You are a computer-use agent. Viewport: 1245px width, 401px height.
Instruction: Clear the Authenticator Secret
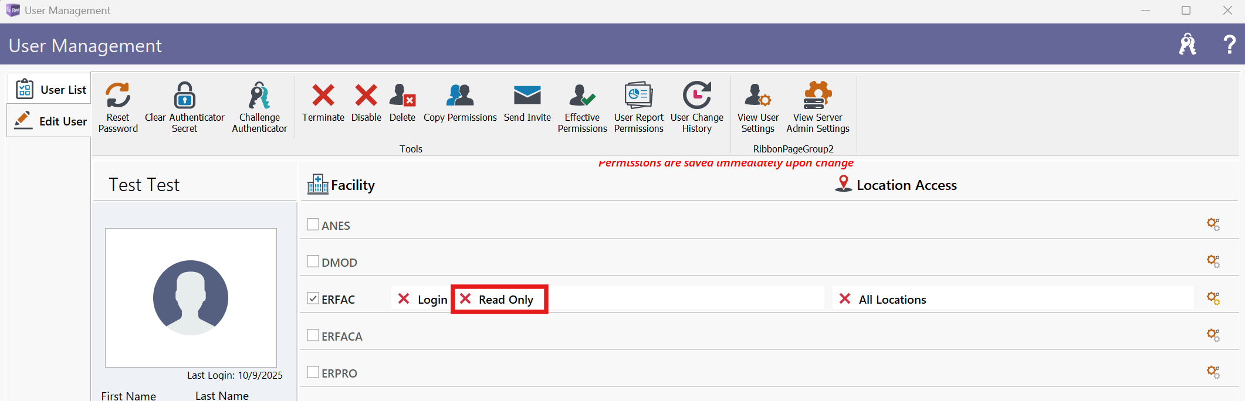184,96
